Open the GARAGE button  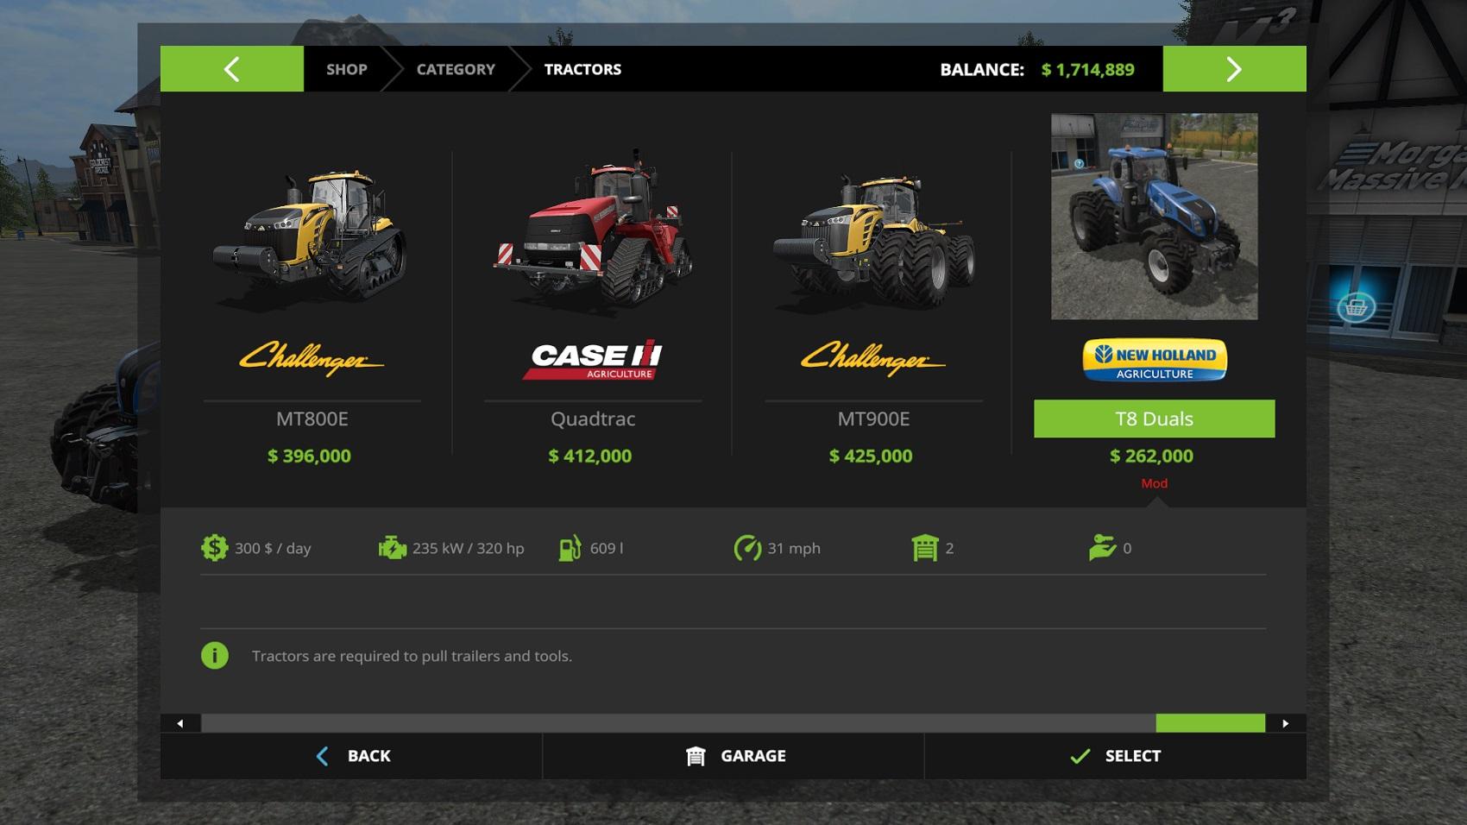tap(733, 756)
